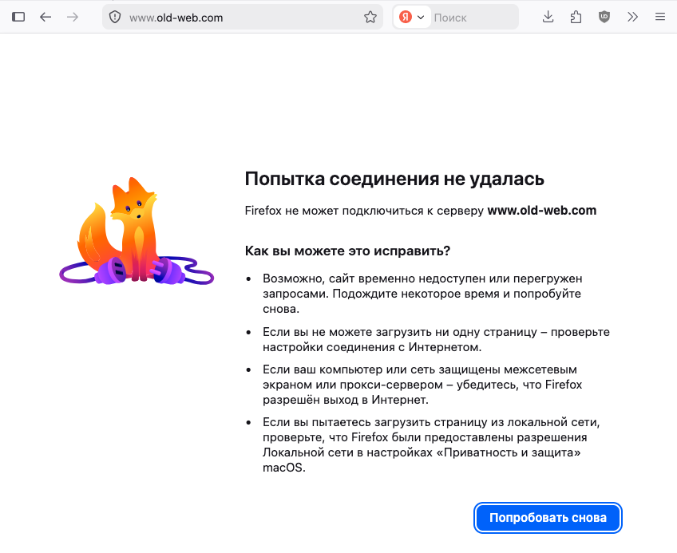Bookmark page with the star icon

pos(370,18)
